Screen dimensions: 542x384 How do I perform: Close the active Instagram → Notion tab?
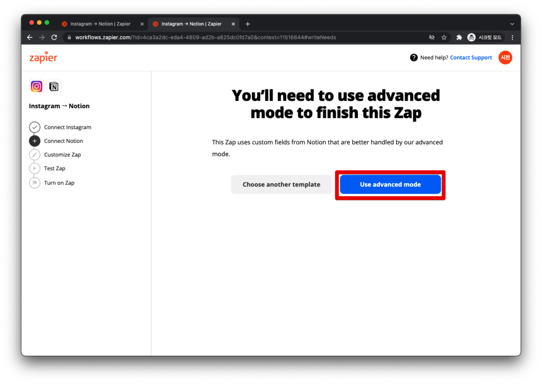pyautogui.click(x=233, y=24)
